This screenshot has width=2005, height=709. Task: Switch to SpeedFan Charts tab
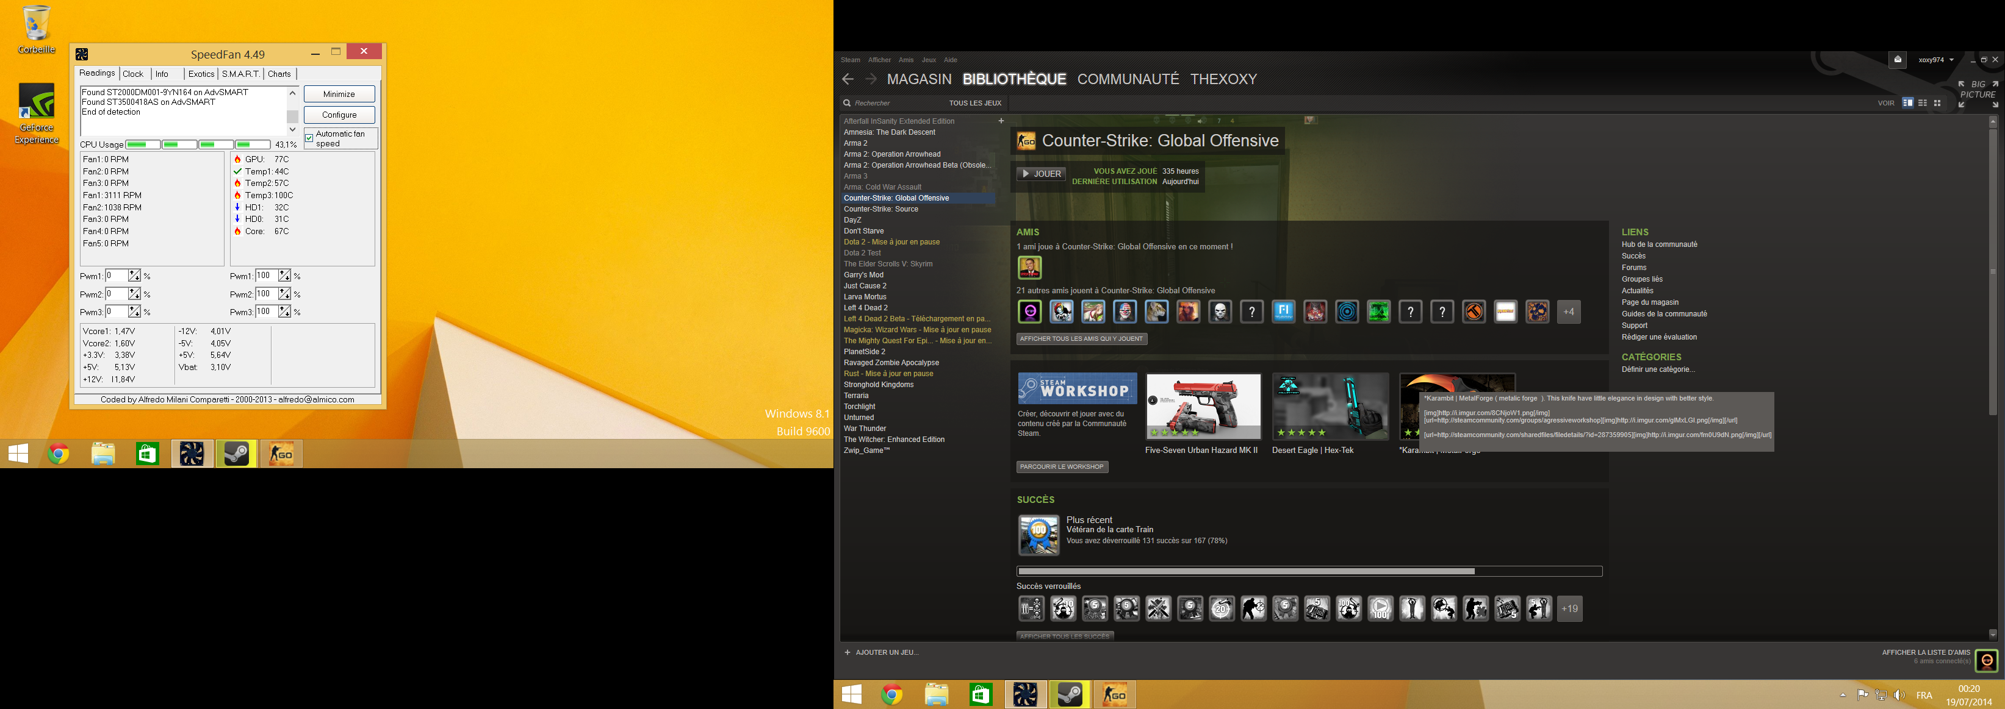click(x=279, y=74)
